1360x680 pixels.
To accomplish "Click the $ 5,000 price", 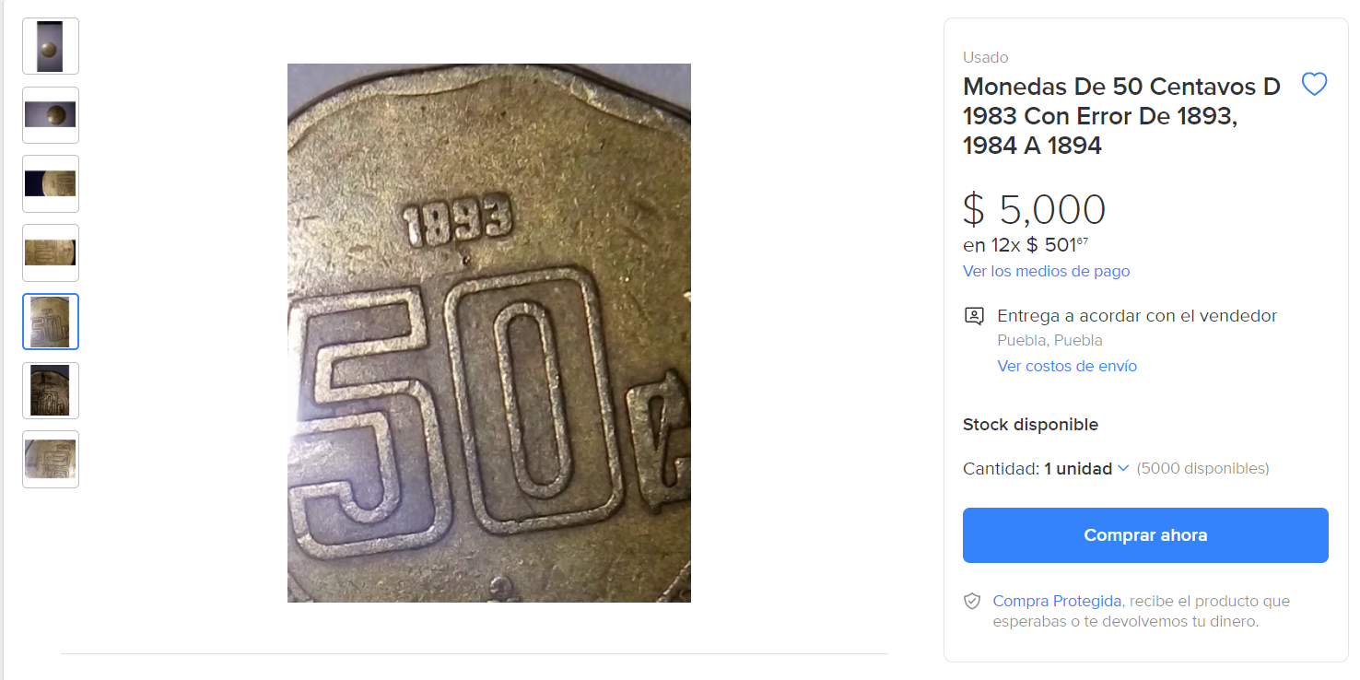I will 1034,210.
